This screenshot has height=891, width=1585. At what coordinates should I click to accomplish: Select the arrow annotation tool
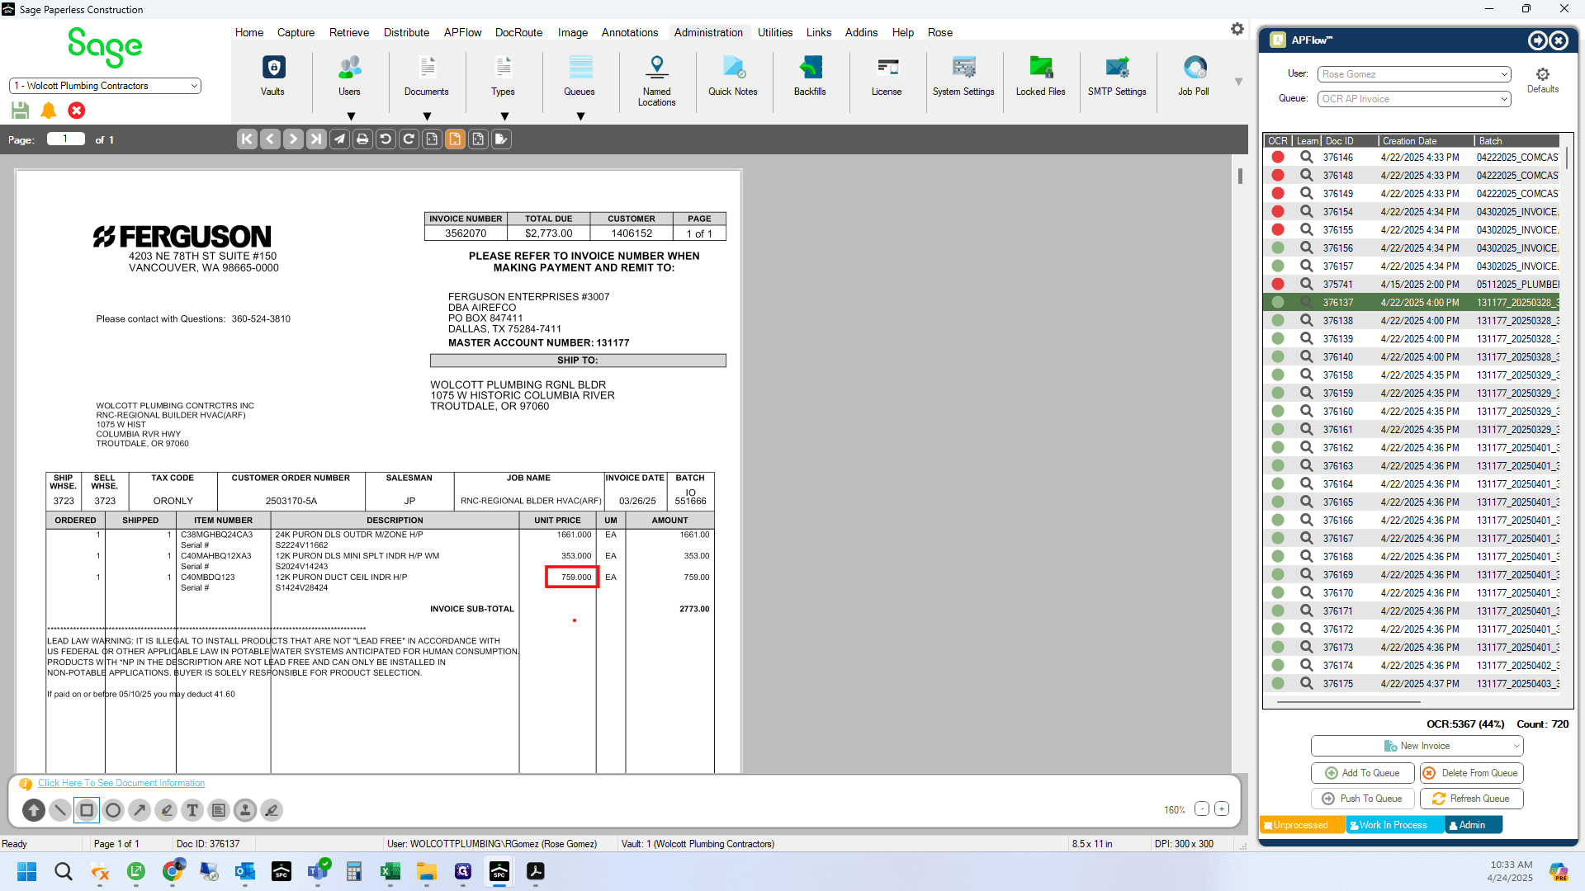[x=140, y=810]
